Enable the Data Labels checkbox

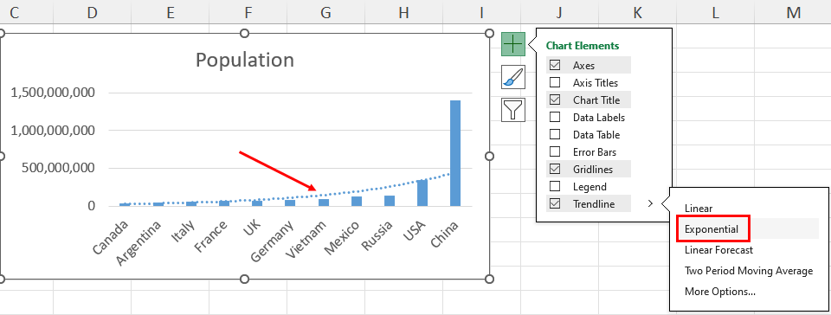point(555,118)
